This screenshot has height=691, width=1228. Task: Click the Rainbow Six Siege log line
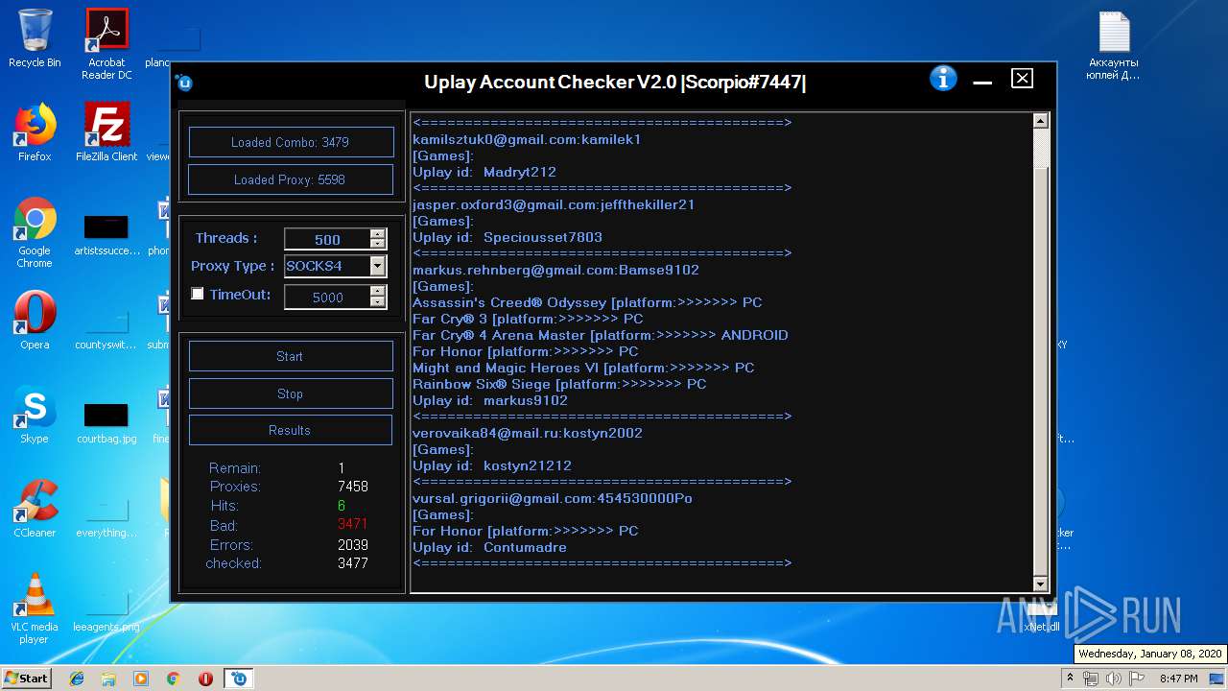[559, 384]
